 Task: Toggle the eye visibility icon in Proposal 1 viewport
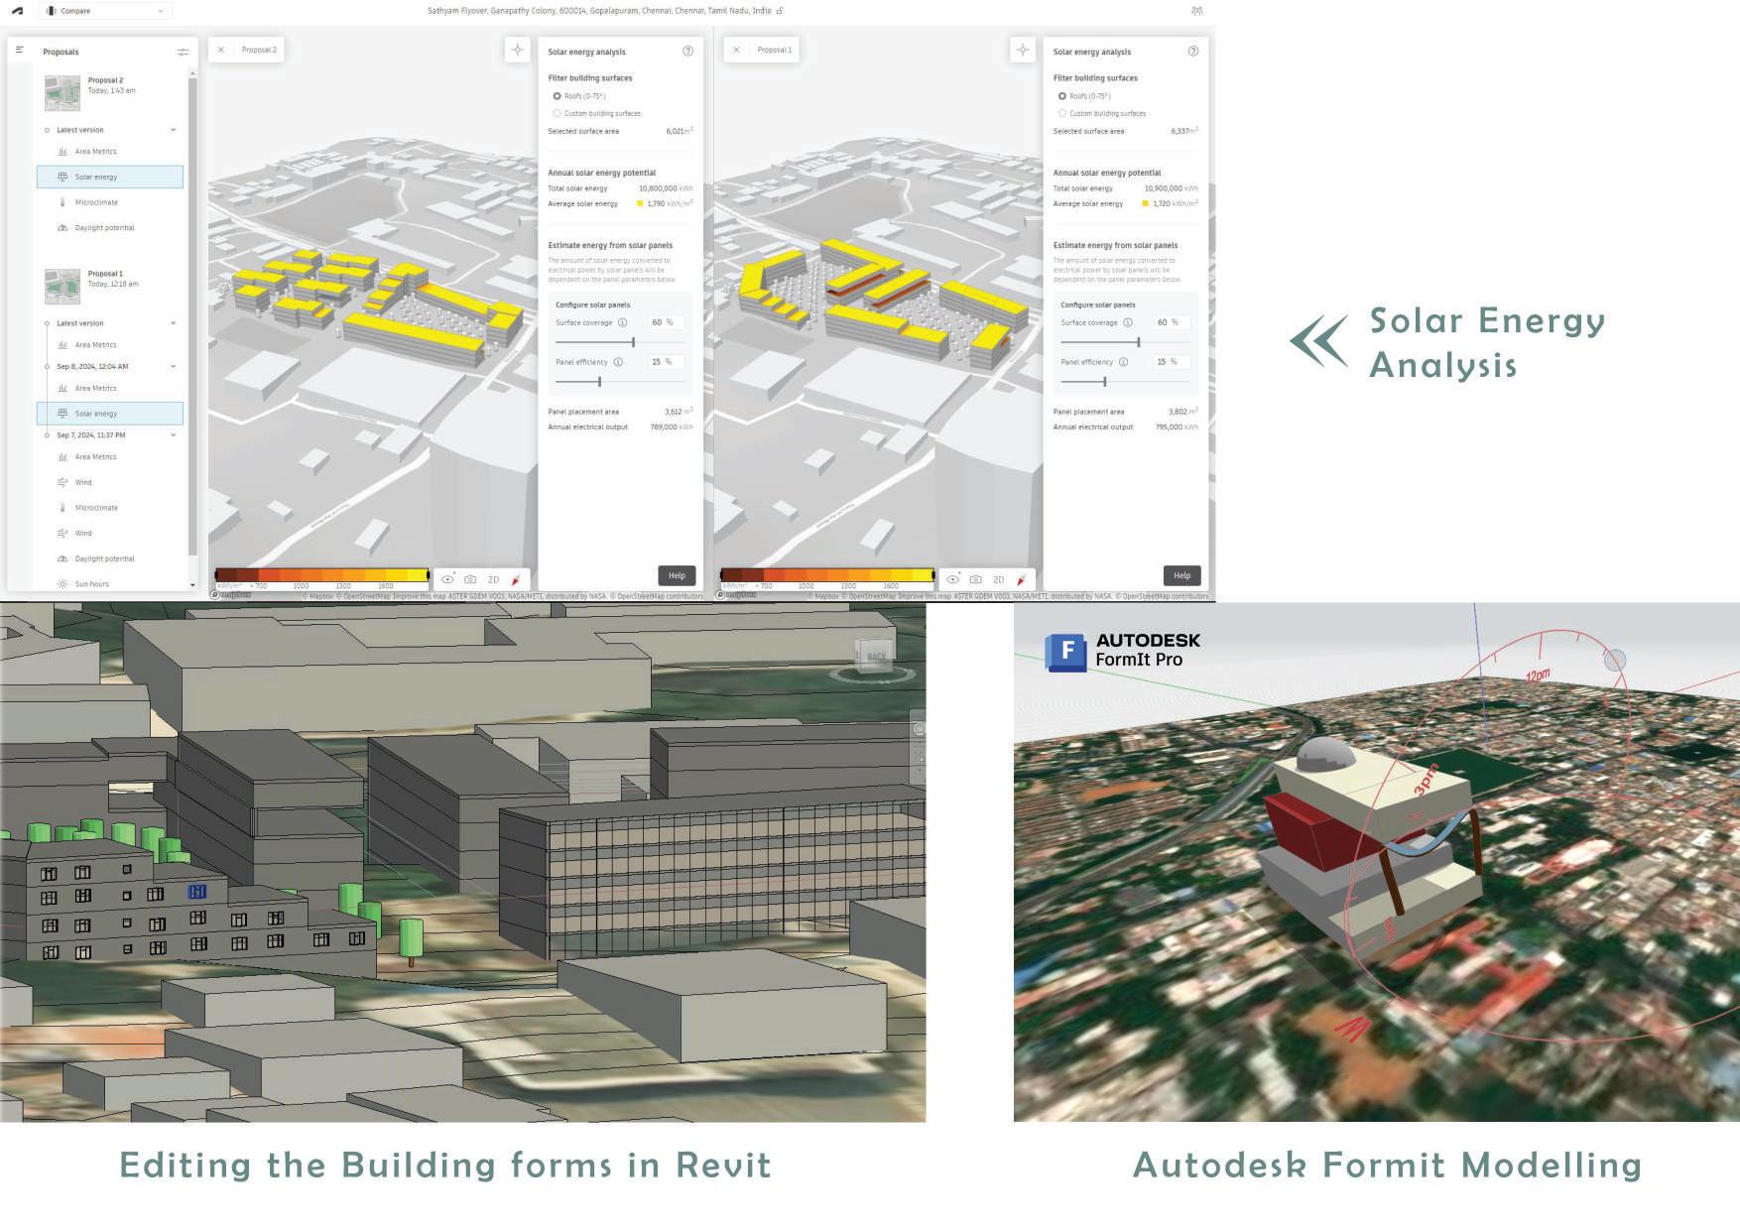tap(952, 579)
